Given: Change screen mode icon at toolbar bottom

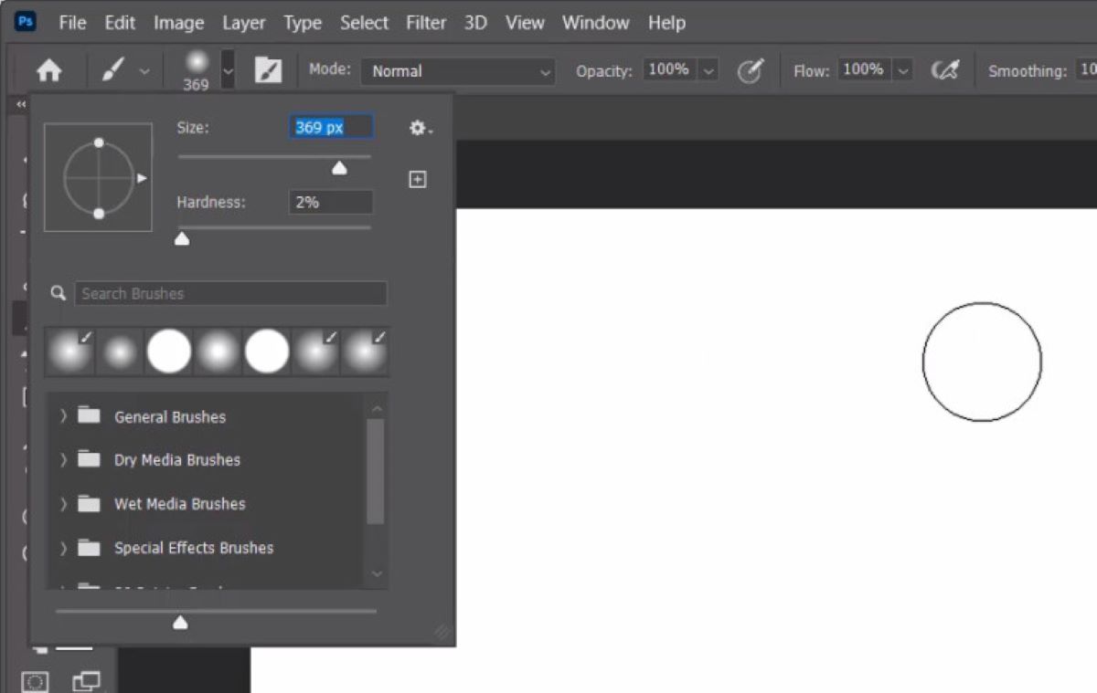Looking at the screenshot, I should coord(87,681).
